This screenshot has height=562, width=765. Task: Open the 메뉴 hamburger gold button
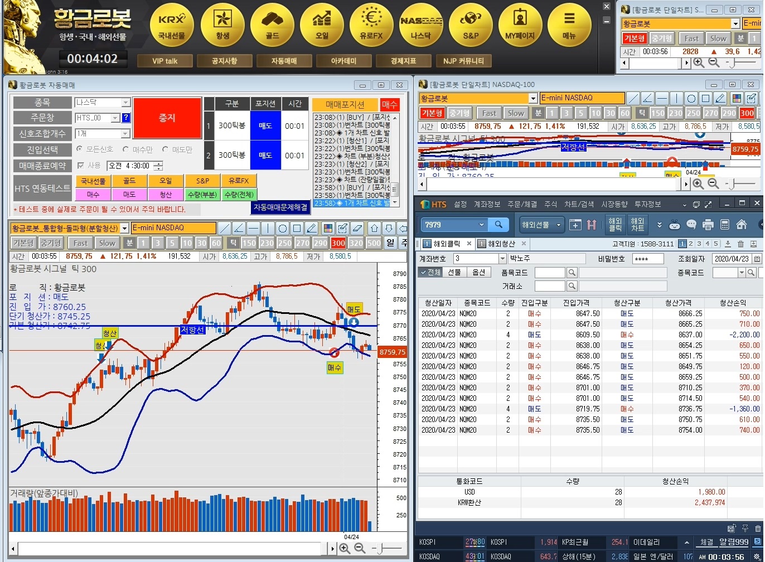[x=569, y=24]
